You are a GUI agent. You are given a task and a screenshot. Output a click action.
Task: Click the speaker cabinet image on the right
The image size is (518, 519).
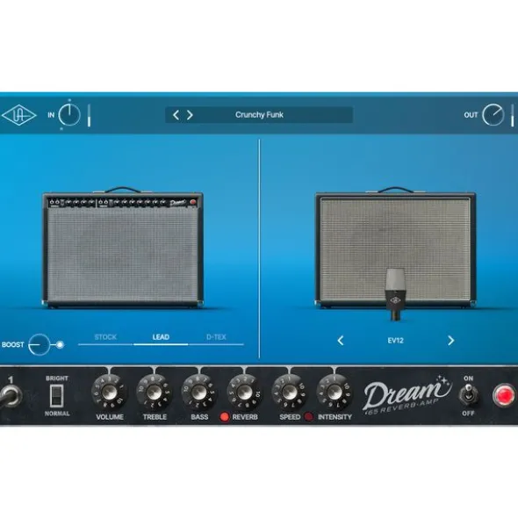(395, 248)
